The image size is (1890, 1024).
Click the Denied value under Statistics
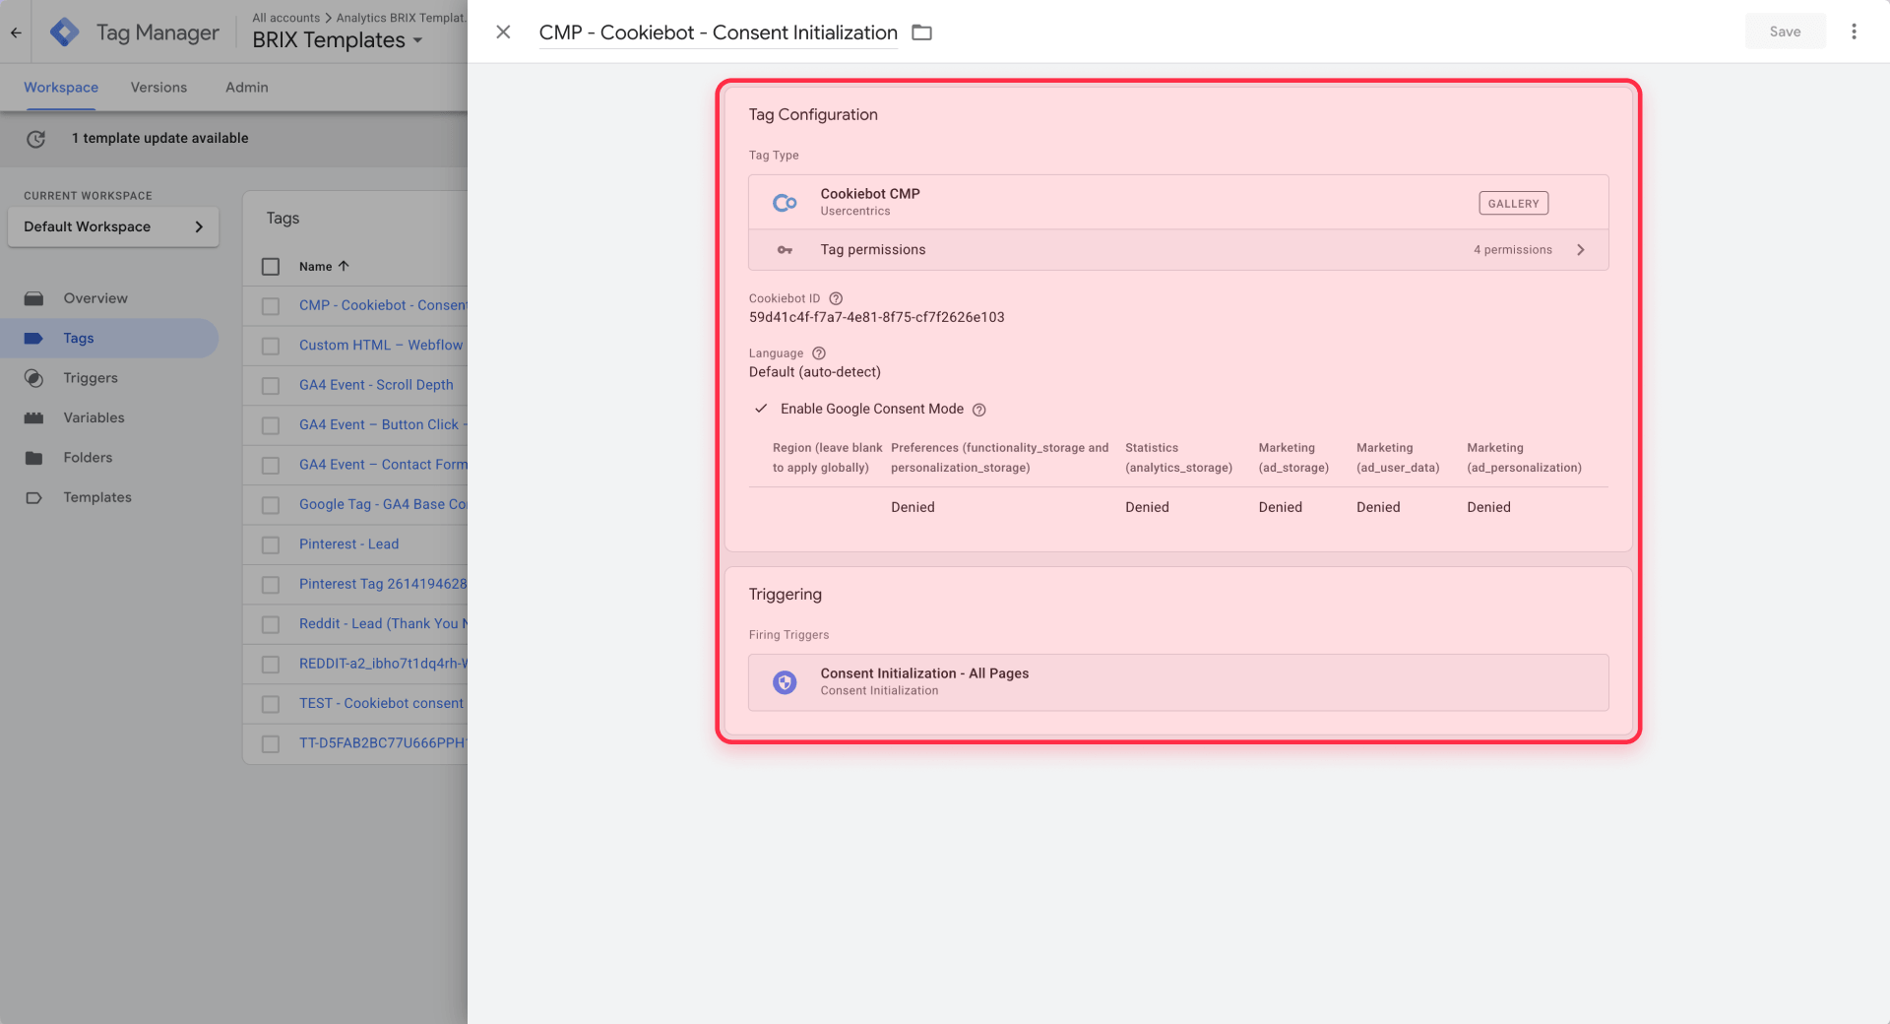coord(1147,507)
